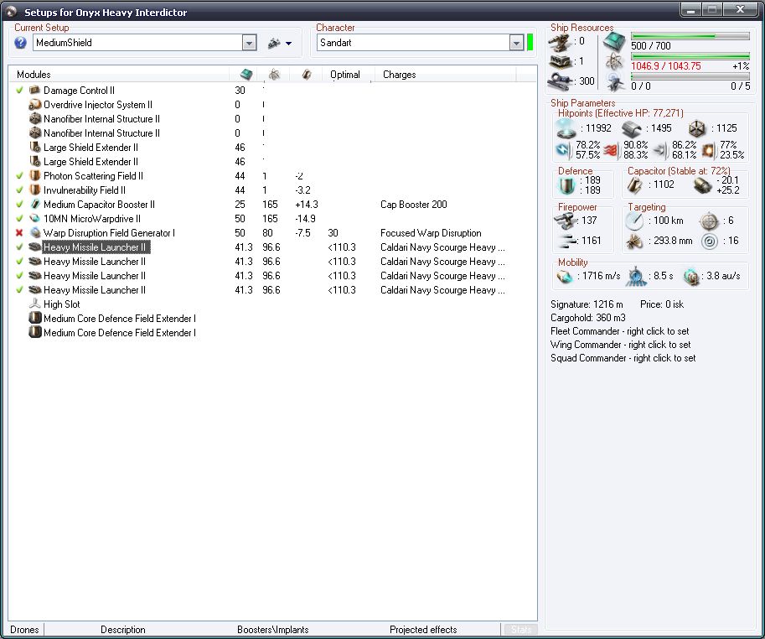Click the powergrid usage progress bar

(x=690, y=56)
